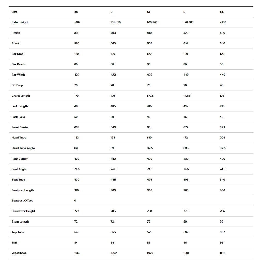The height and width of the screenshot is (263, 263).
Task: Click rider height value 176-188
Action: (188, 22)
